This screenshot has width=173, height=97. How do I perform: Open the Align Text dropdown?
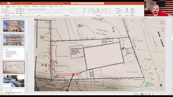(73, 11)
